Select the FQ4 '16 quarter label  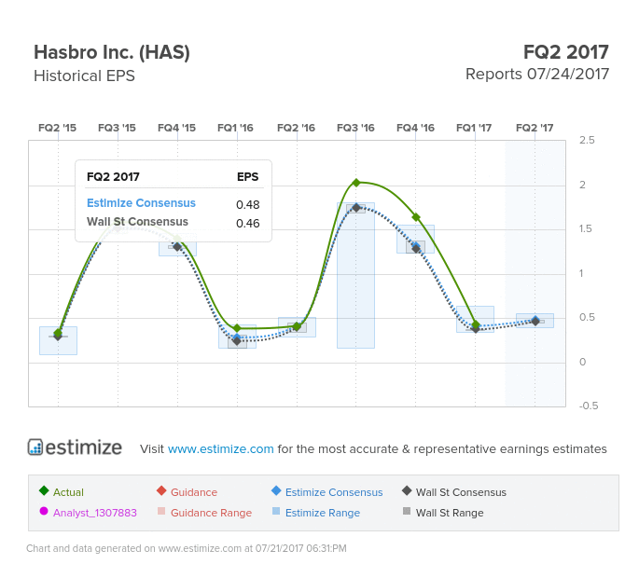click(x=416, y=128)
